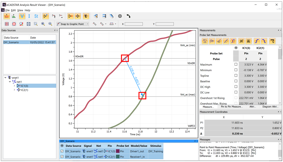Uncheck the IC1(3) row visibility checkbox
Screen dimensions: 283x162
pos(62,151)
